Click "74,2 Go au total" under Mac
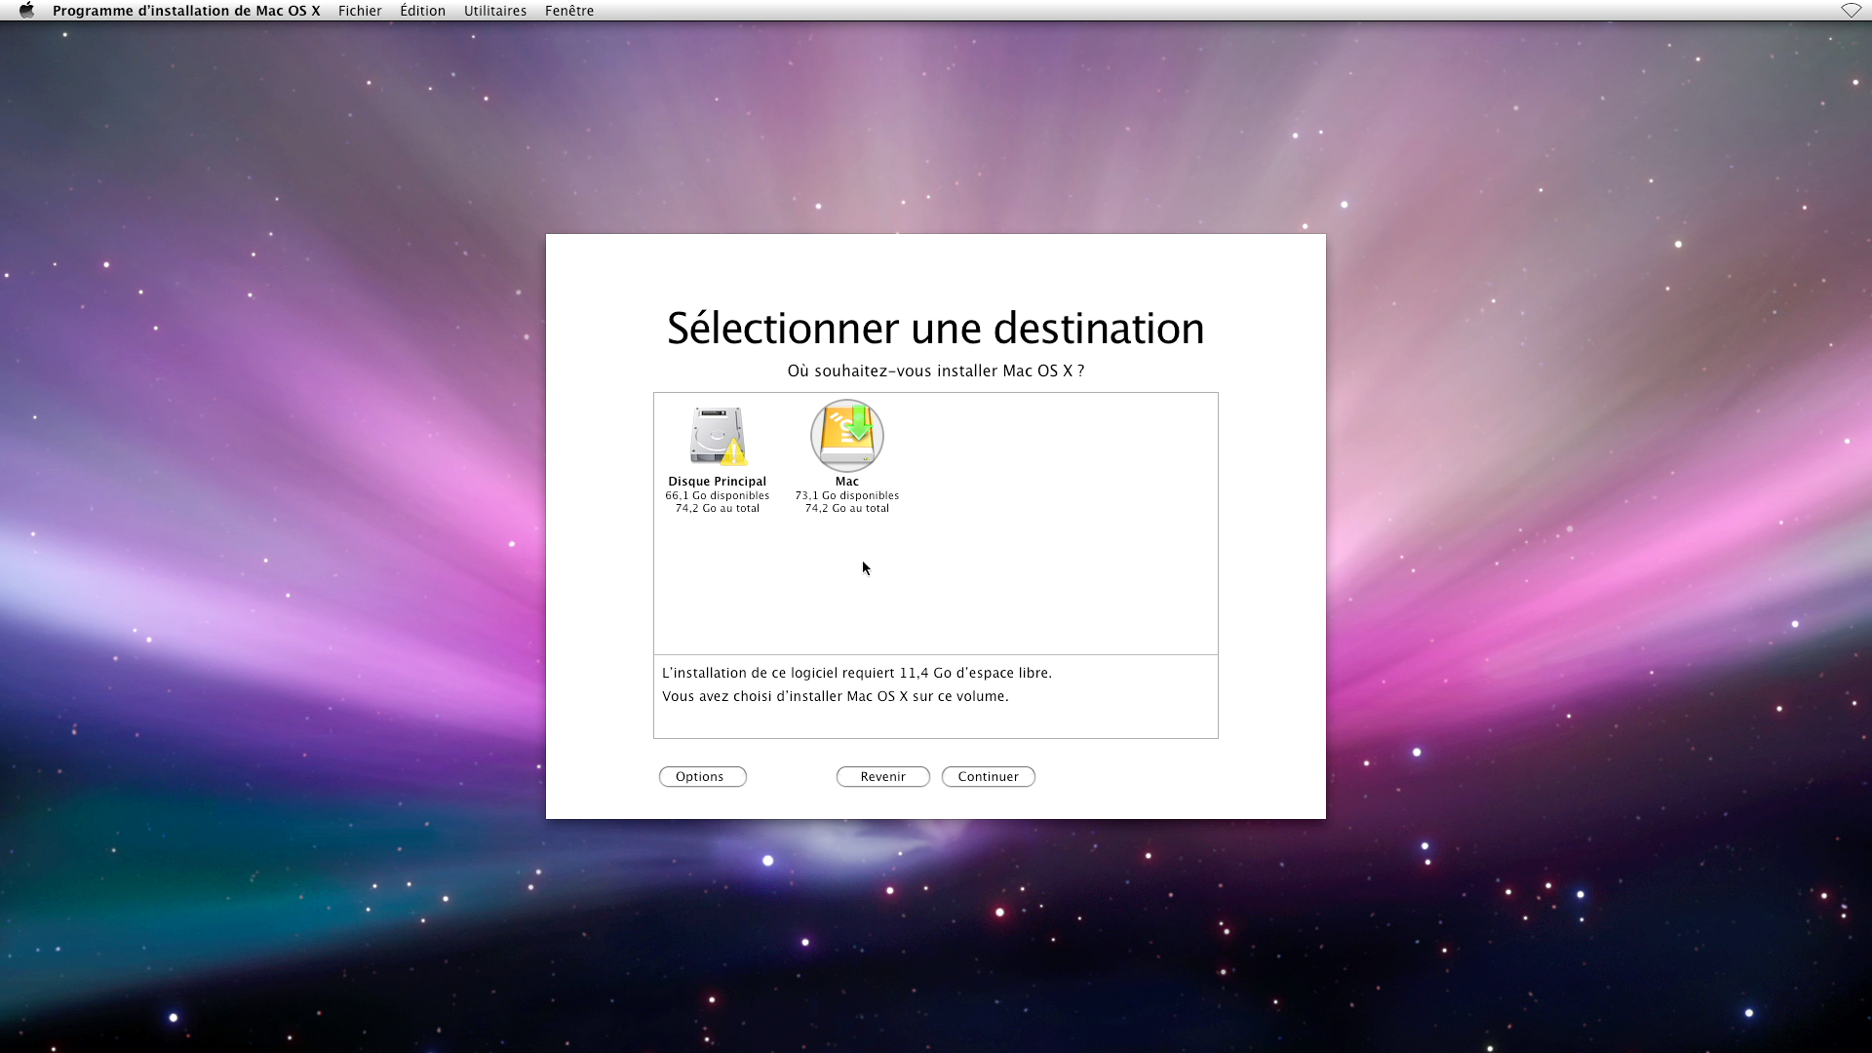 point(847,508)
